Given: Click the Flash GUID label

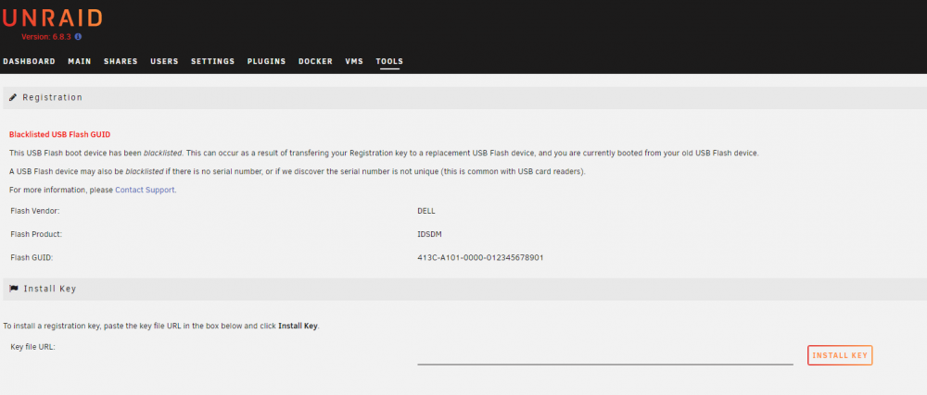Looking at the screenshot, I should [32, 258].
